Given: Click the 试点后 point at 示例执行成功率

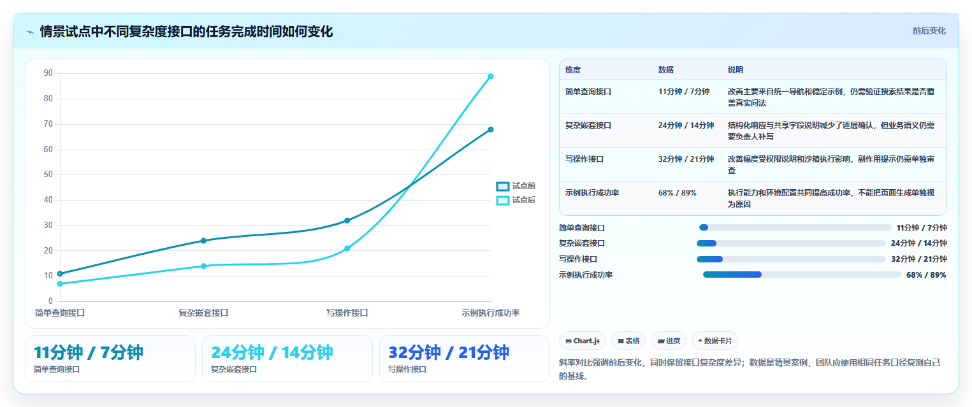Looking at the screenshot, I should tap(491, 76).
